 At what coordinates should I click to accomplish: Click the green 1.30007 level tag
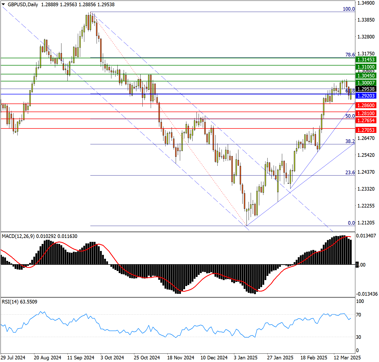coord(366,83)
